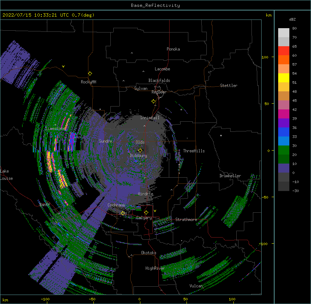The image size is (311, 304).
Task: Click the yellow station marker near RockyMH
Action: click(x=90, y=74)
